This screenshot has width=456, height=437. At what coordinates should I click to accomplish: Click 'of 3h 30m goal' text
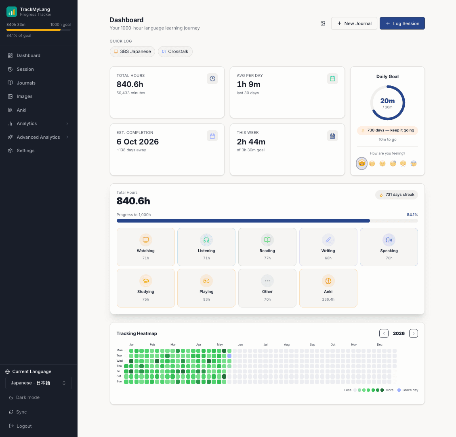point(250,150)
